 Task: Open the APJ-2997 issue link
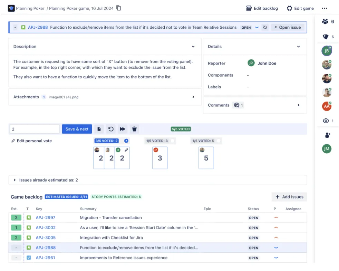(46, 217)
